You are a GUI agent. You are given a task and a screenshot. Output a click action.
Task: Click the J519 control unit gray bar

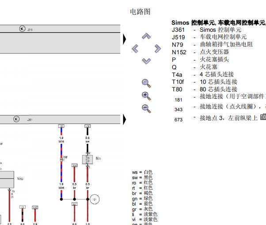pyautogui.click(x=60, y=39)
